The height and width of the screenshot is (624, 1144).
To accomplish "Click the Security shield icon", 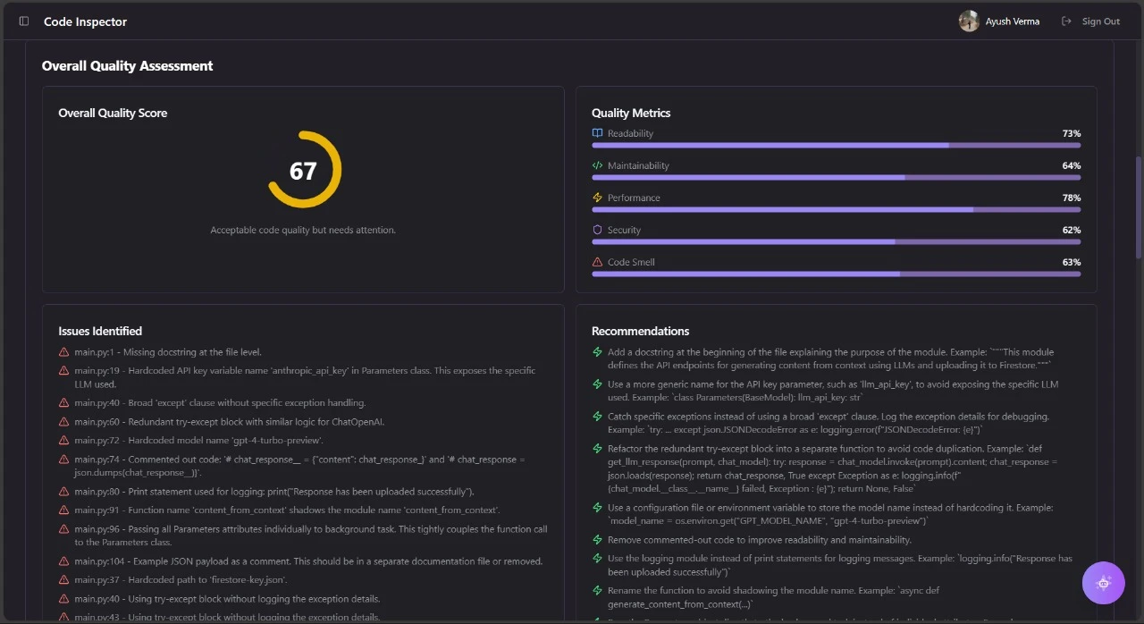I will point(596,230).
